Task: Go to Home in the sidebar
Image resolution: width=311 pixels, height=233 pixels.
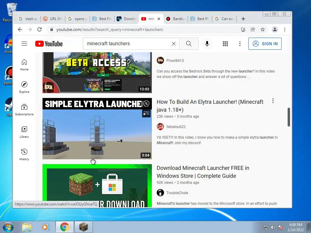Action: pos(24,65)
